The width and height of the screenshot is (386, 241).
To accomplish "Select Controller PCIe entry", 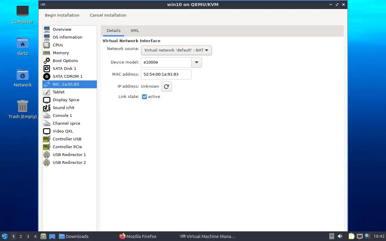I will pyautogui.click(x=69, y=147).
